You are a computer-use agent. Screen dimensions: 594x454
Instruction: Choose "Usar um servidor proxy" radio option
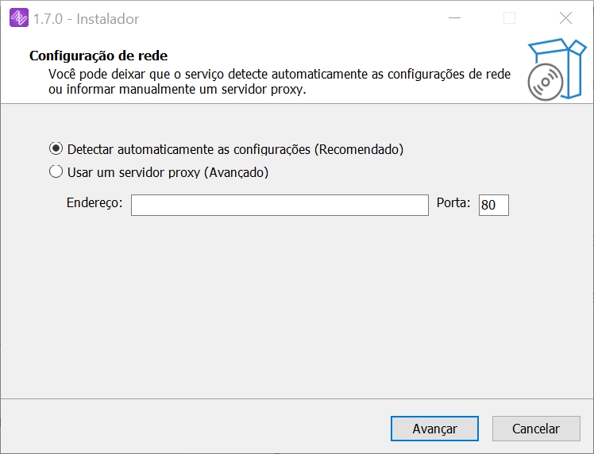pos(56,171)
